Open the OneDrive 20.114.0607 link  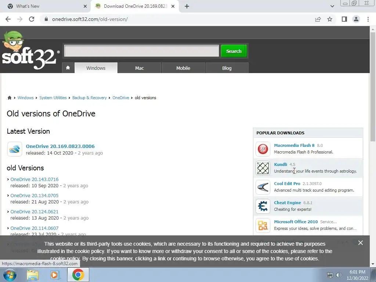coord(35,228)
